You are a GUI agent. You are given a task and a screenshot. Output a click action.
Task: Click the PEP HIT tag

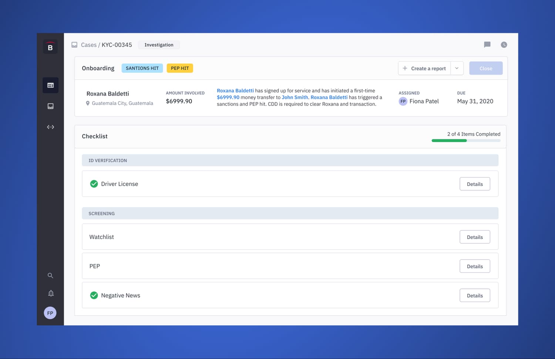pos(180,68)
